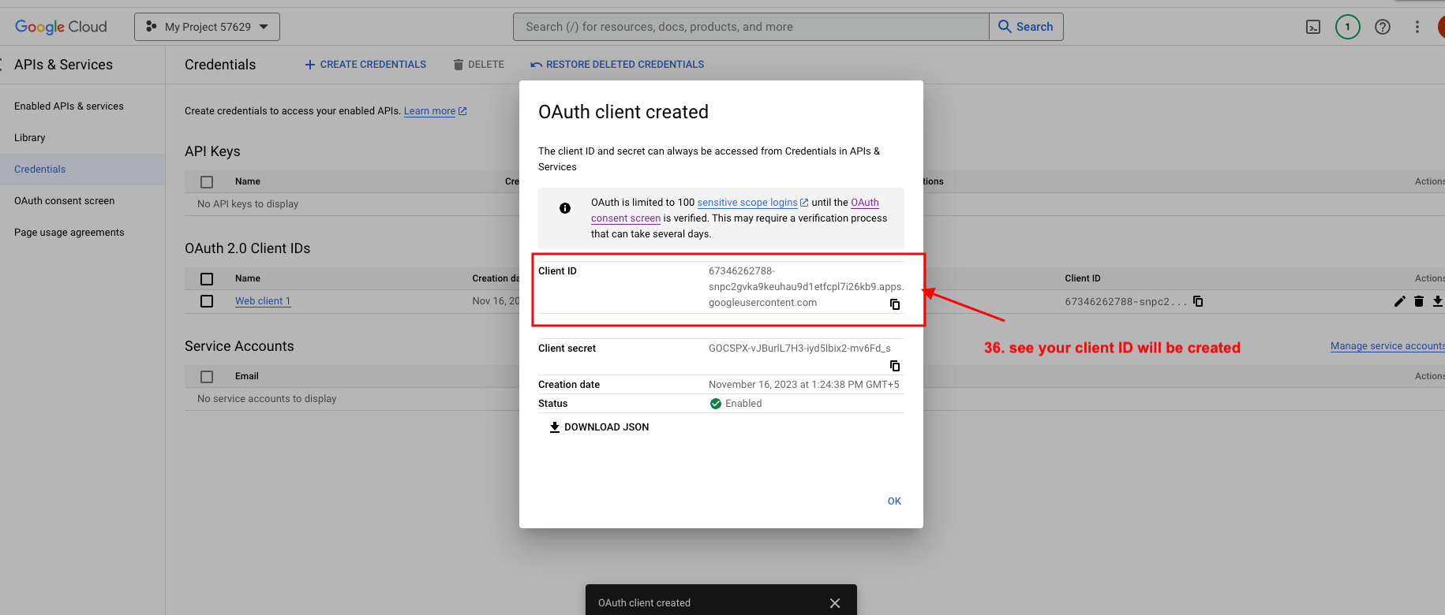Click the APIs & Services heading
The height and width of the screenshot is (615, 1445).
pyautogui.click(x=63, y=65)
